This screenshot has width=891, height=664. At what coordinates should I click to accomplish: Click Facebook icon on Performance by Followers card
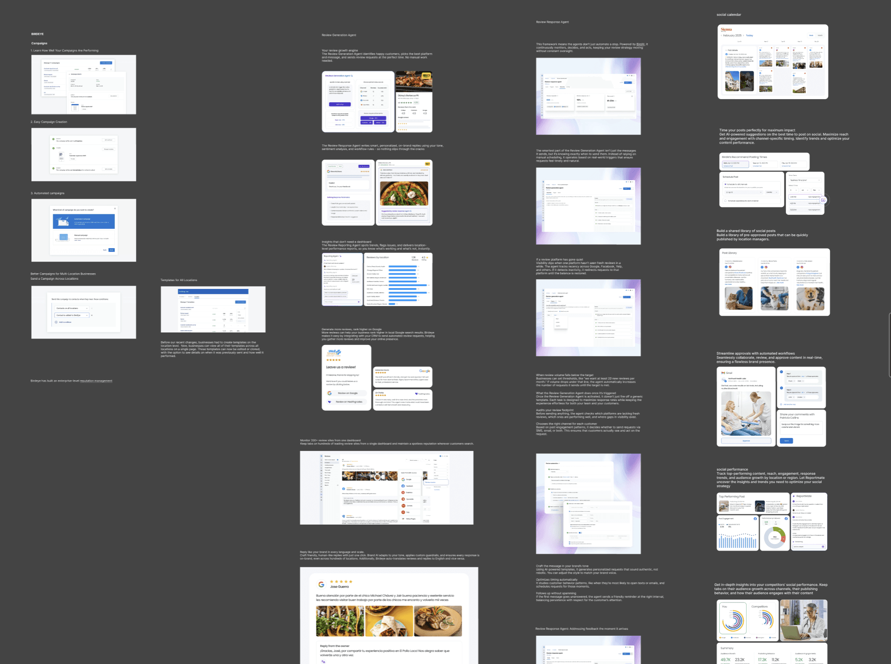[786, 519]
